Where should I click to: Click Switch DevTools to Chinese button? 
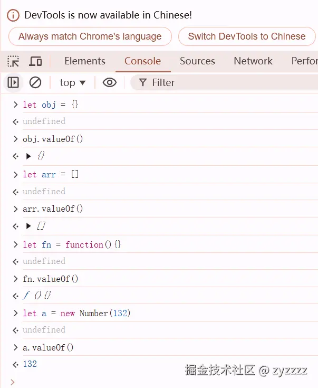pos(246,36)
